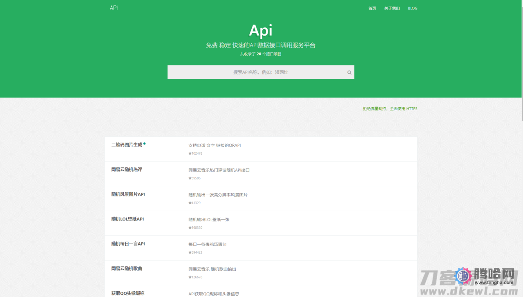Click the large Api heading
523x297 pixels.
point(261,31)
